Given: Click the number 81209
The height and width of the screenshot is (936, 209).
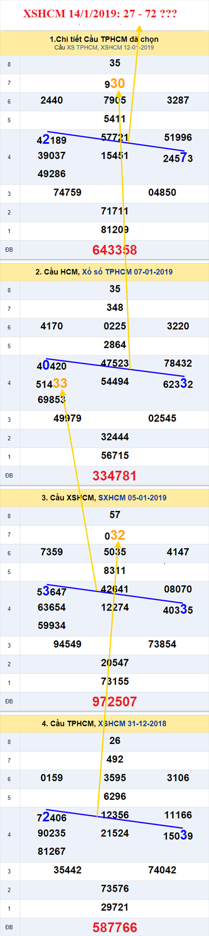Looking at the screenshot, I should click(115, 230).
